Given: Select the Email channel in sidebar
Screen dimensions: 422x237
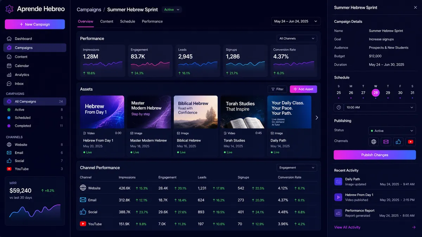Looking at the screenshot, I should [x=35, y=153].
